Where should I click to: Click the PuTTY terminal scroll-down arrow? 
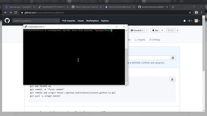tap(126, 83)
